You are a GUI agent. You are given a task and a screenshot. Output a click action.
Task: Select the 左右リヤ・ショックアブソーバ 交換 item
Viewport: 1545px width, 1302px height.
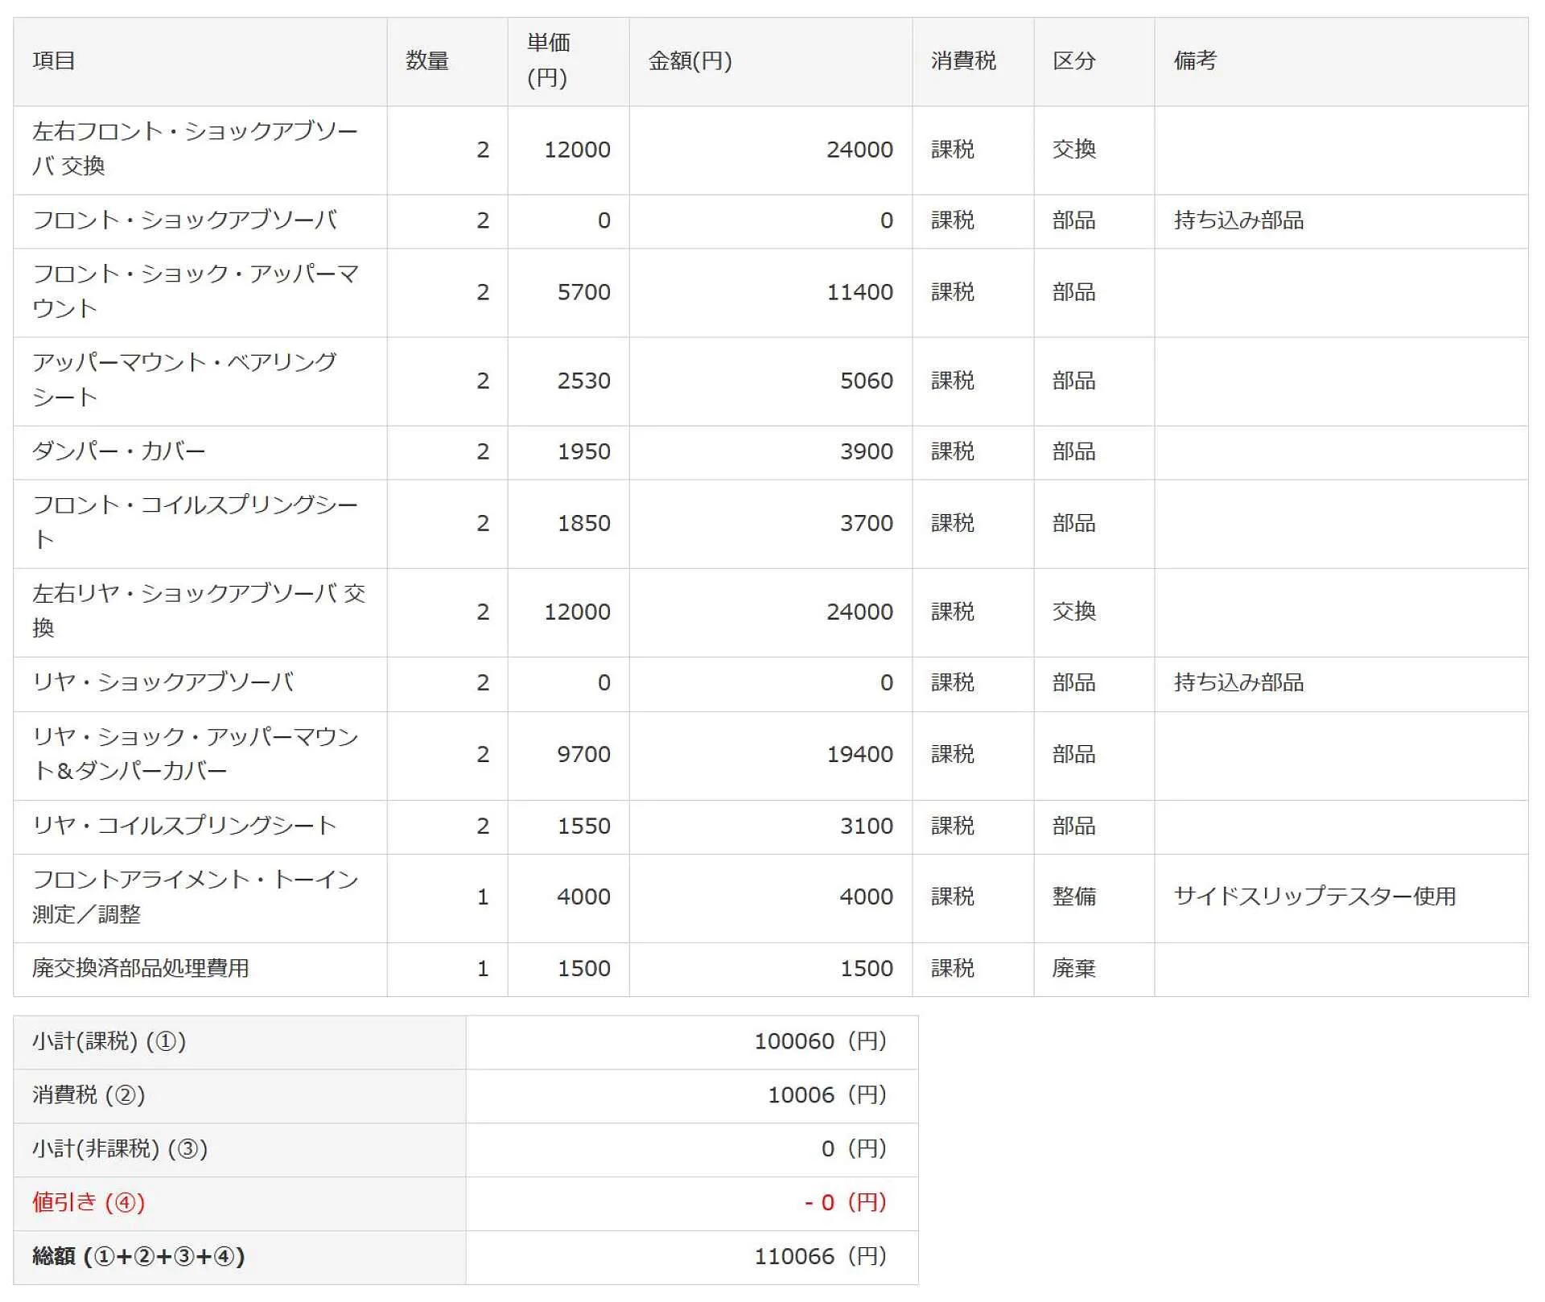click(198, 611)
